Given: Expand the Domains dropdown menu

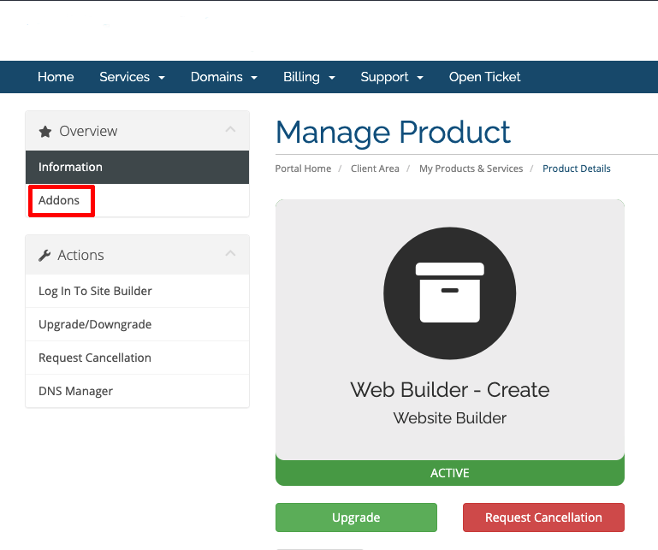Looking at the screenshot, I should [223, 77].
